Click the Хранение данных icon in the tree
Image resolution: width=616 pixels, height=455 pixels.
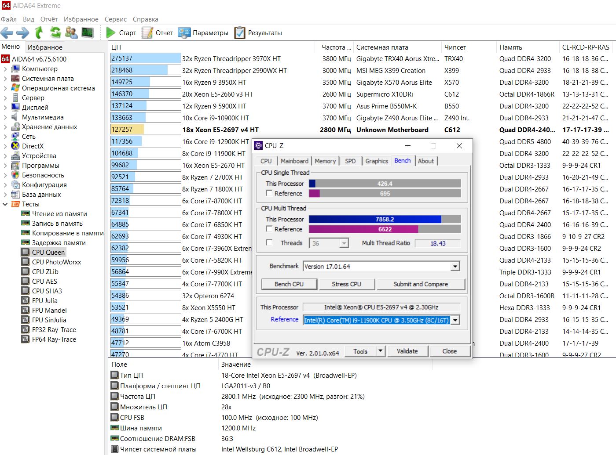(x=15, y=126)
